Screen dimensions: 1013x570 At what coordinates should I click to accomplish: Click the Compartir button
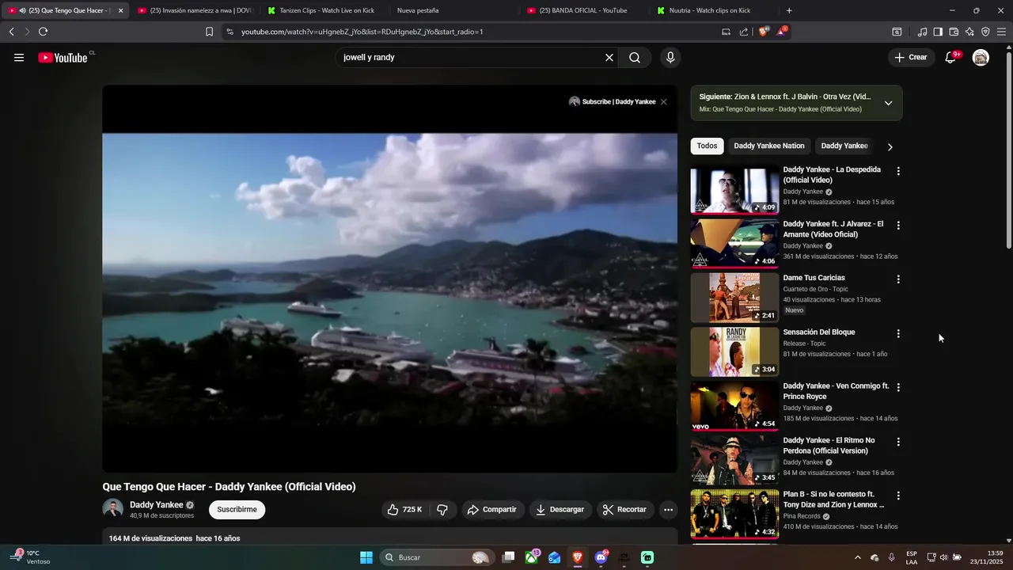click(x=491, y=510)
